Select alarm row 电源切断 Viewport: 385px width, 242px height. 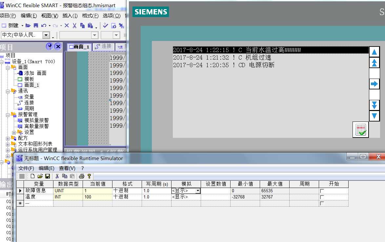tap(271, 65)
